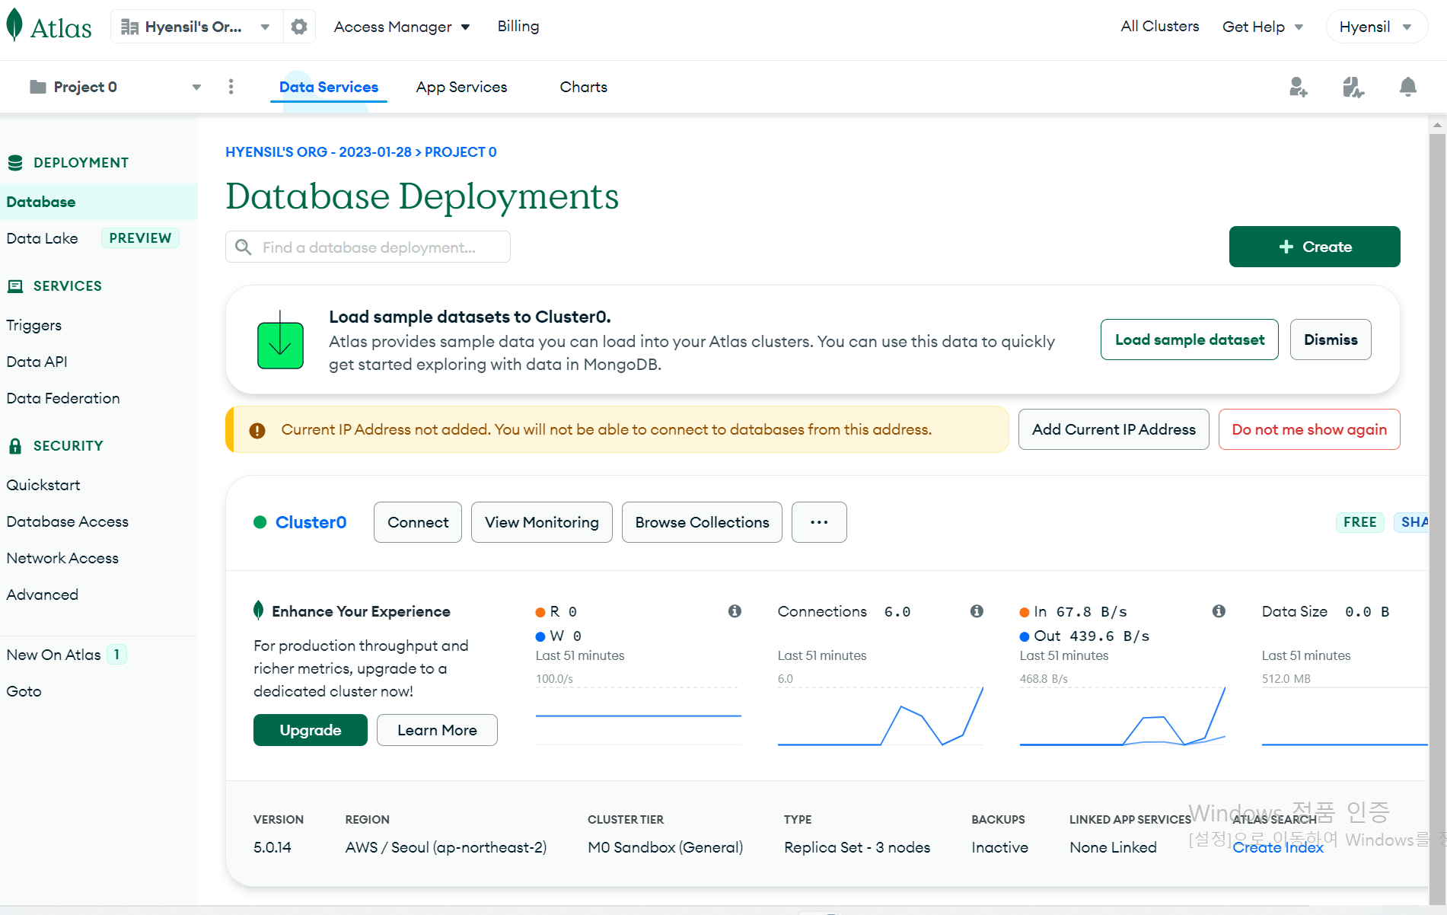The image size is (1447, 915).
Task: Click the FREE tier badge
Action: click(1359, 522)
